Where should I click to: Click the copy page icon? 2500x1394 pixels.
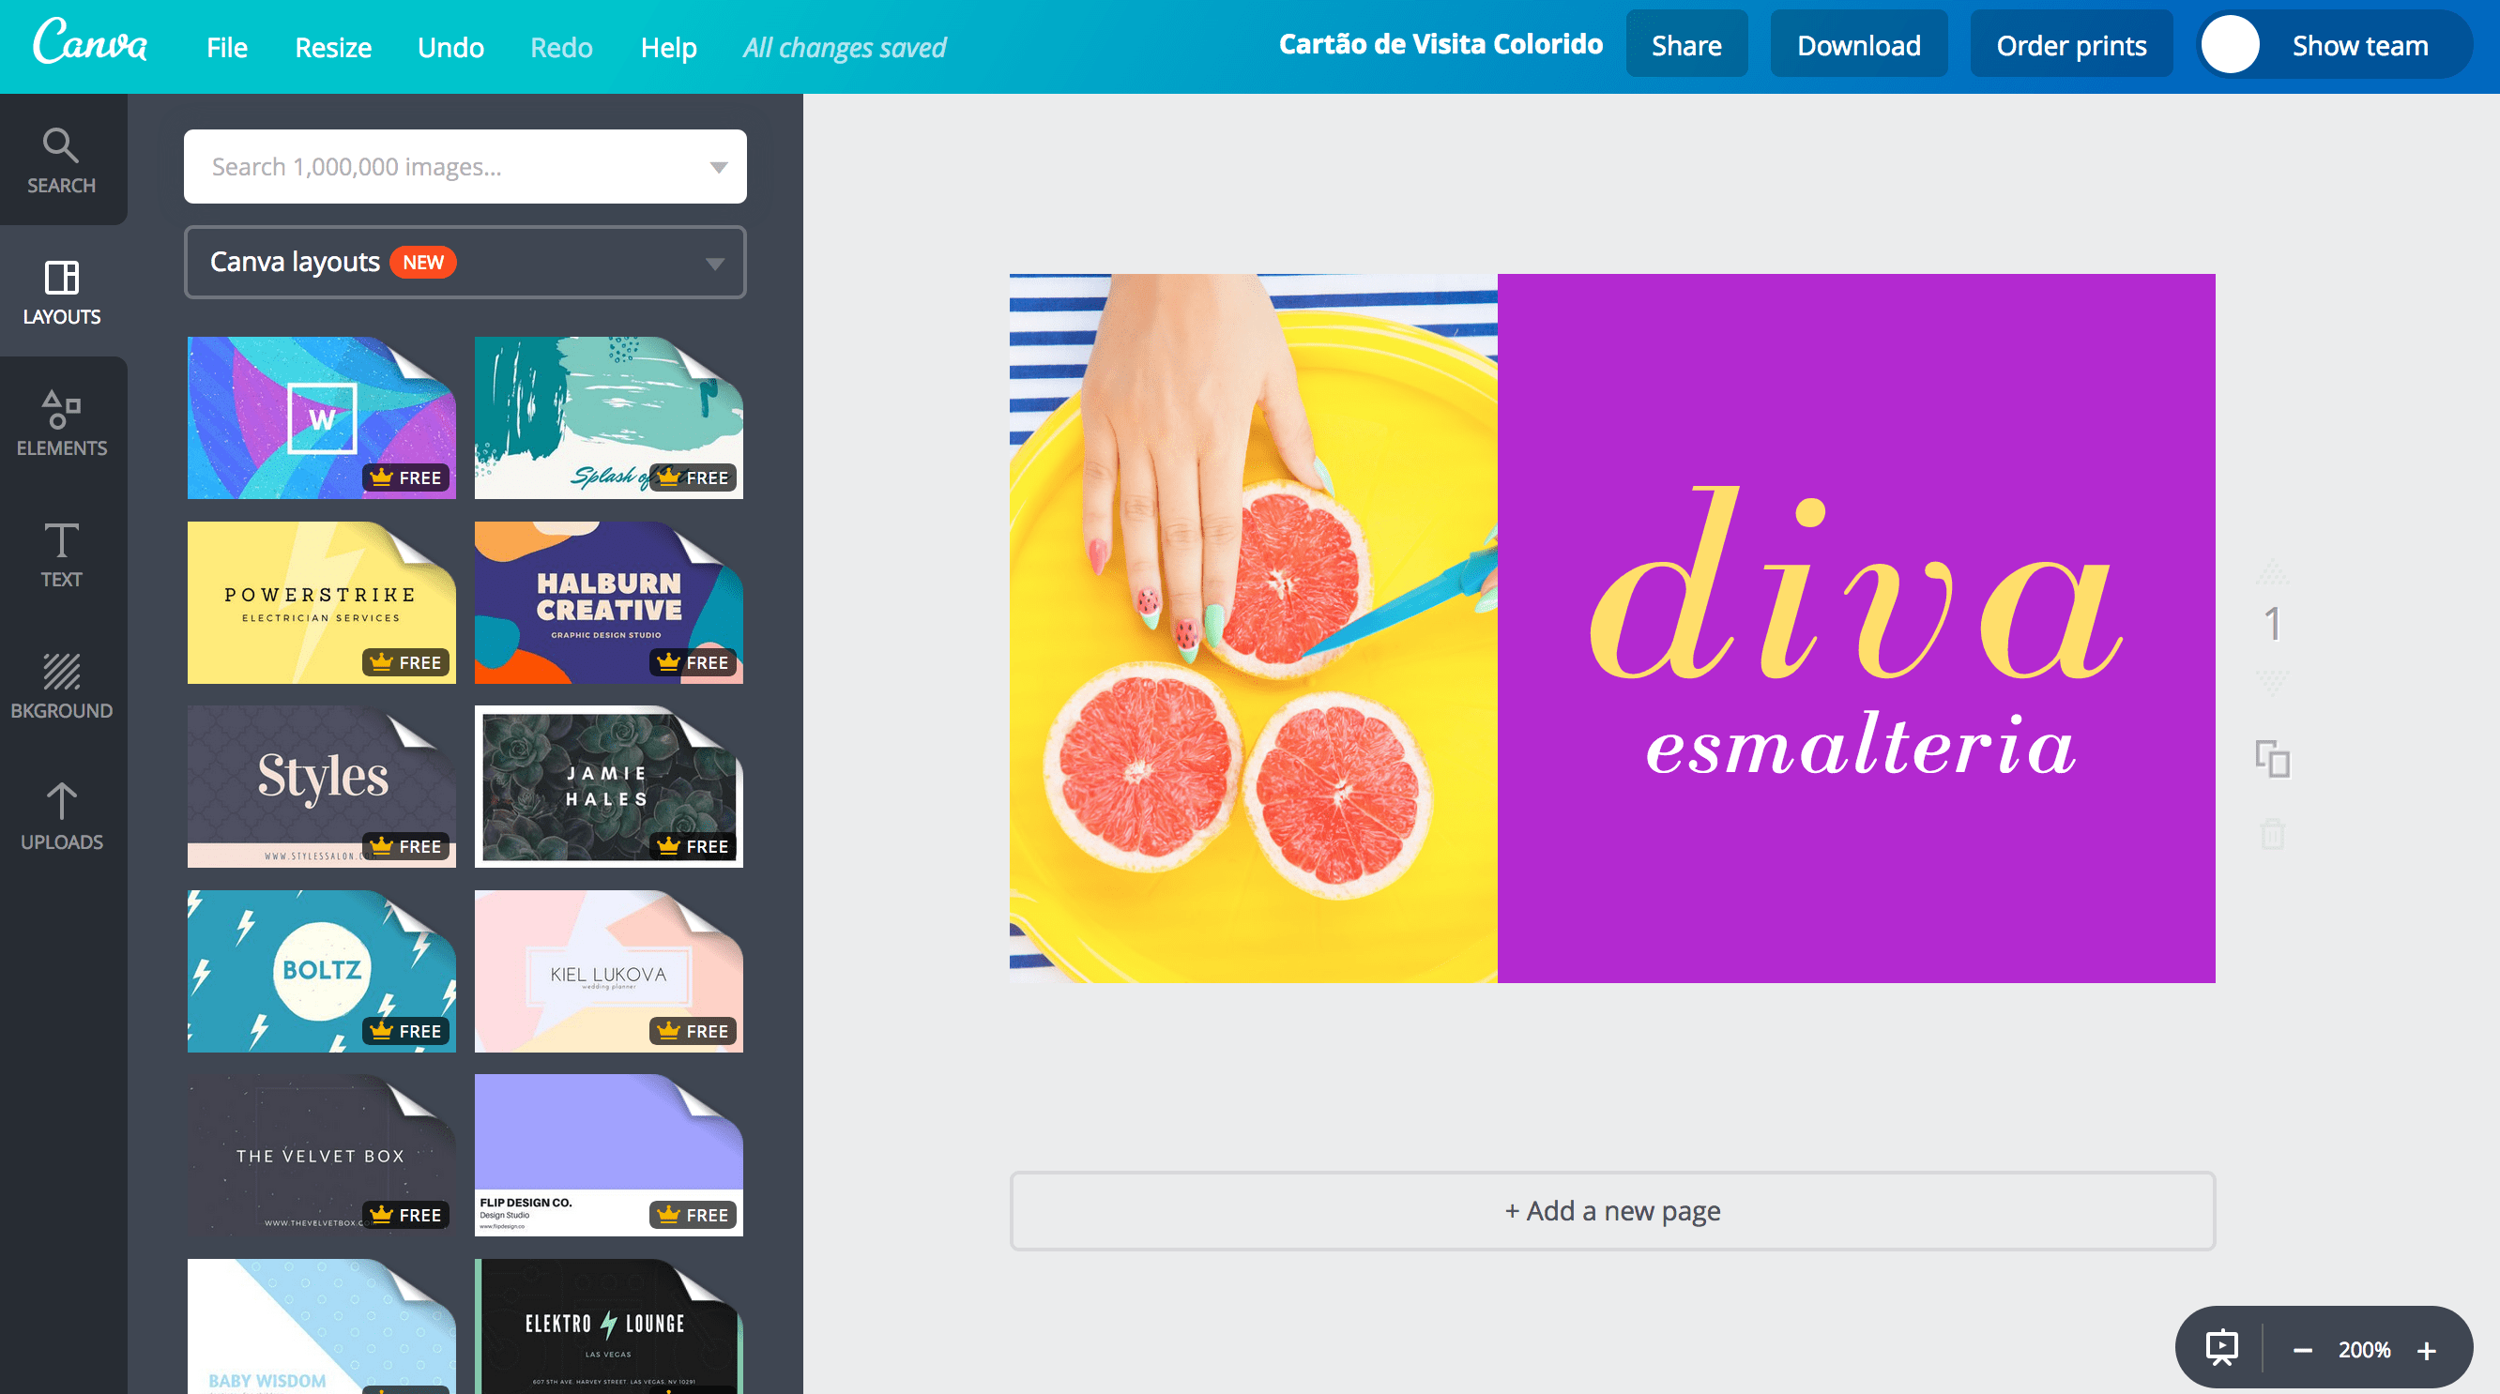point(2273,759)
